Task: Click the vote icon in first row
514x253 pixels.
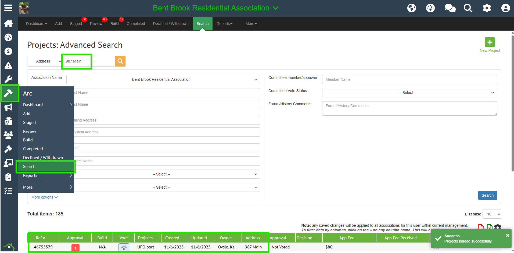Action: point(124,247)
